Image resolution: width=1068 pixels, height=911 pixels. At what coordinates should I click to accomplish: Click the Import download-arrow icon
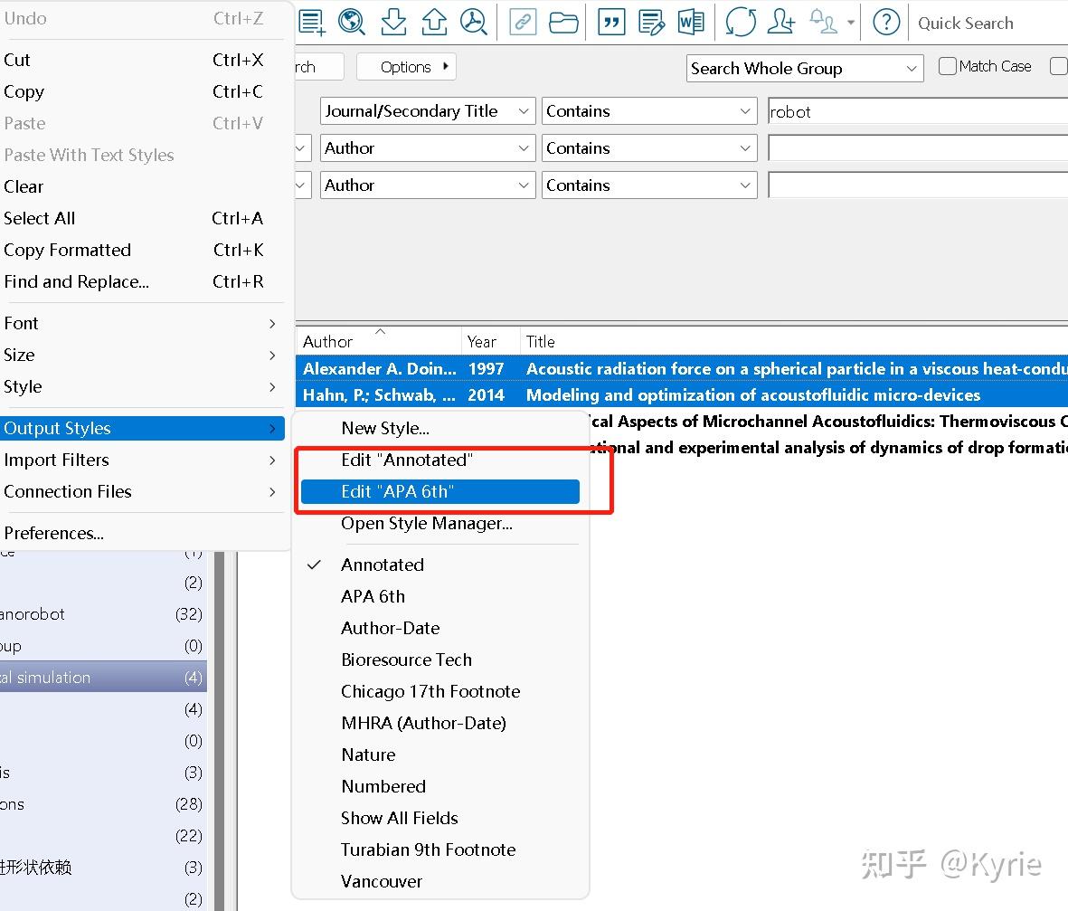(393, 23)
